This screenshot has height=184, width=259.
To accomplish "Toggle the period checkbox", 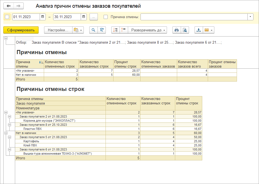I will [7, 17].
